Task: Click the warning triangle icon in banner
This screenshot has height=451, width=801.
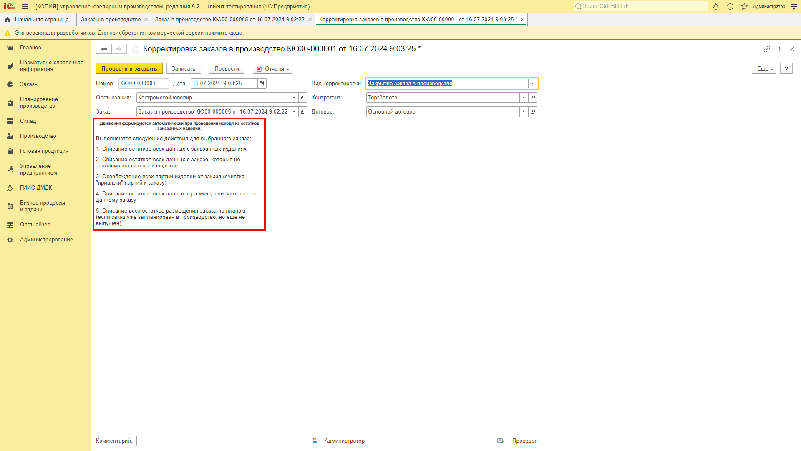Action: tap(8, 33)
